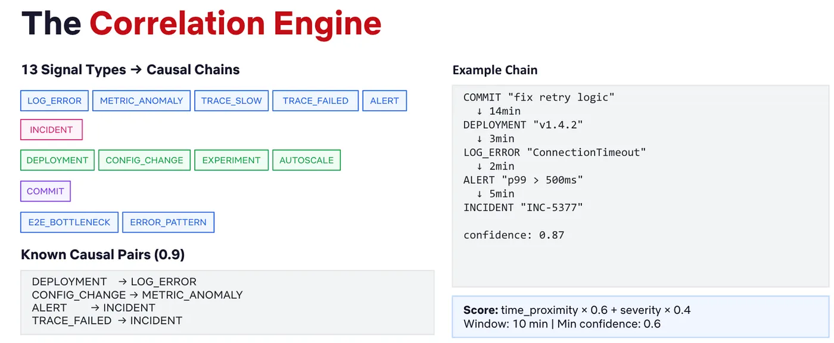This screenshot has width=834, height=343.
Task: Click the "↓ 2min" chain step
Action: (495, 166)
